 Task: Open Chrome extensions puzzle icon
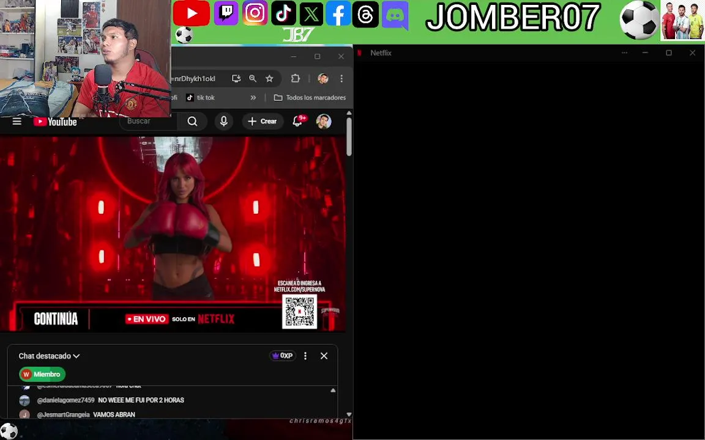point(296,79)
